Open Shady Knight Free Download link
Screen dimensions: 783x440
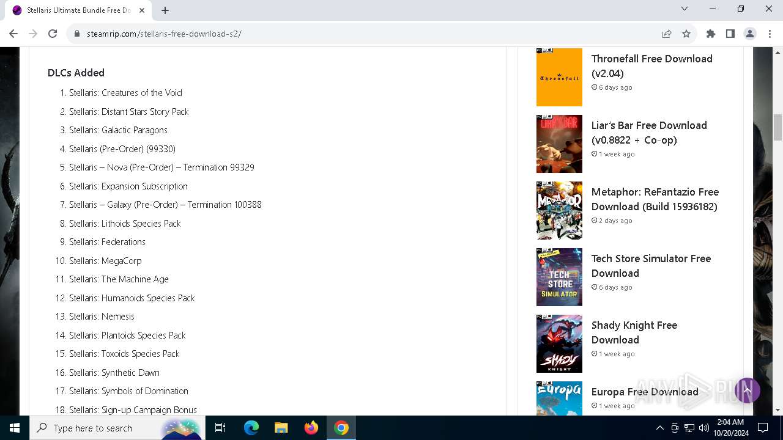(634, 332)
